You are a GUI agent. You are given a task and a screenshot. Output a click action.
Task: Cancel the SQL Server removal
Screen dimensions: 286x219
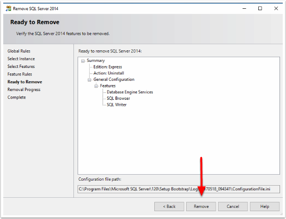233,207
